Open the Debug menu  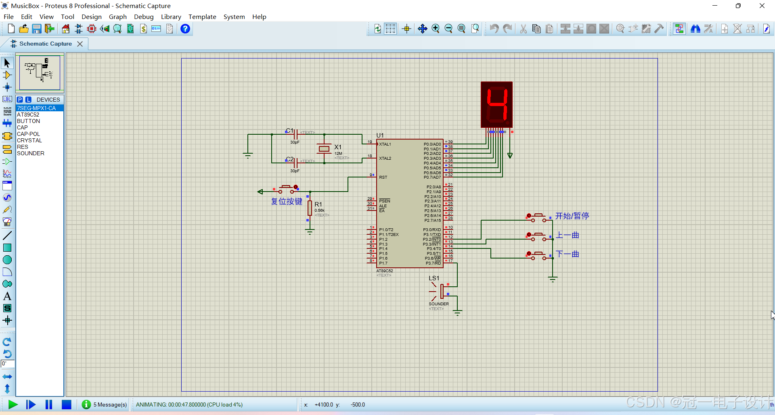(x=144, y=17)
